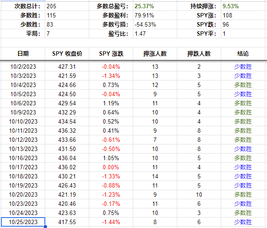Viewport: 267px width, 228px height.
Task: Click the 盈亏比 value 1.47
Action: tap(141, 34)
